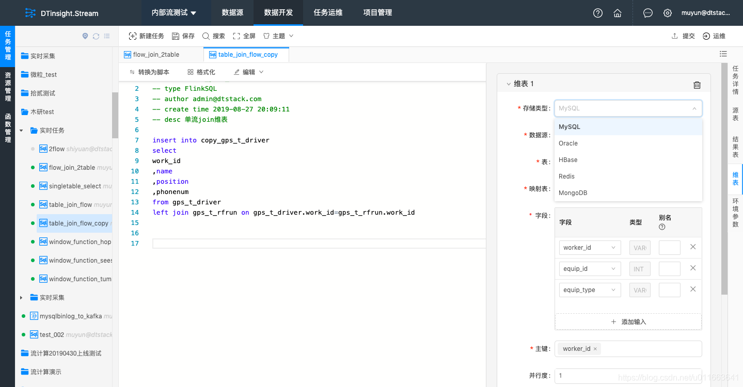Screen dimensions: 743x387
Task: Open the help question-mark icon in header
Action: 598,13
